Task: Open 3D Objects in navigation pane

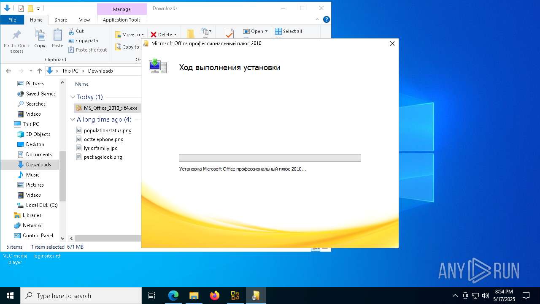Action: pos(34,134)
